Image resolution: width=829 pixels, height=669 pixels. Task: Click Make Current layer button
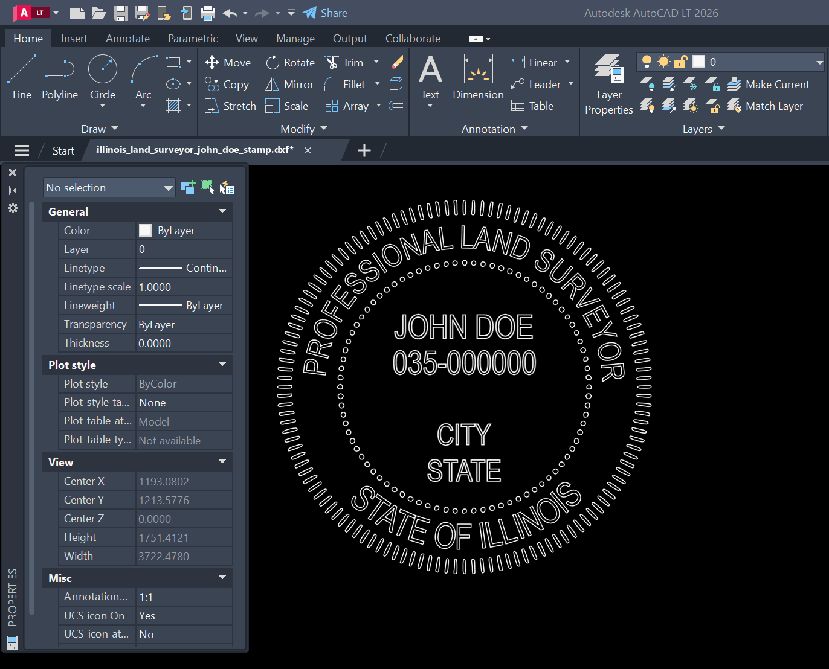[768, 84]
